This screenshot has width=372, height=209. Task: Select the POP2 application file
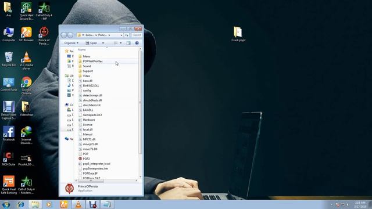coord(84,158)
